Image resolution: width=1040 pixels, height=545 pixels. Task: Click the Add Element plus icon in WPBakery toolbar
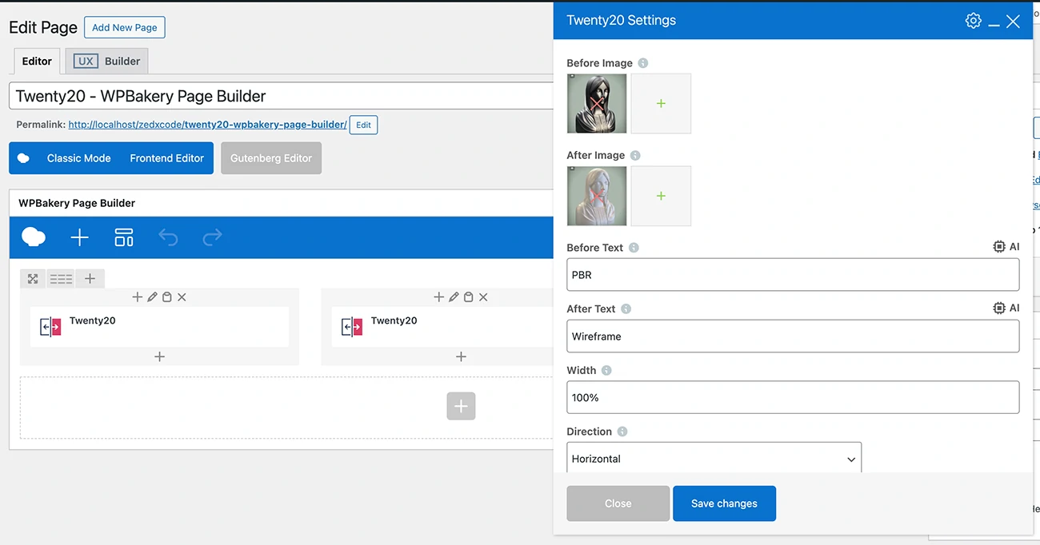[79, 237]
